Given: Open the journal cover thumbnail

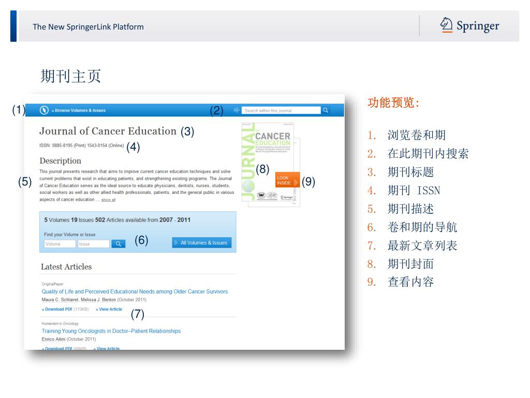Looking at the screenshot, I should (268, 162).
